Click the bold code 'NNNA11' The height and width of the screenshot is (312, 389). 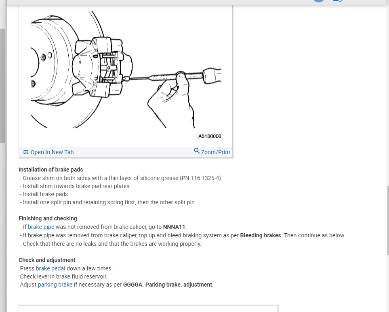(x=174, y=227)
